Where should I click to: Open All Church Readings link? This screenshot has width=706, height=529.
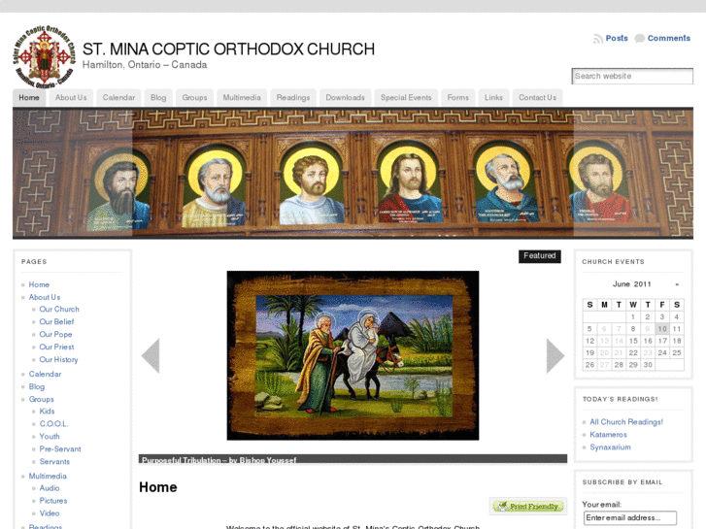click(626, 422)
